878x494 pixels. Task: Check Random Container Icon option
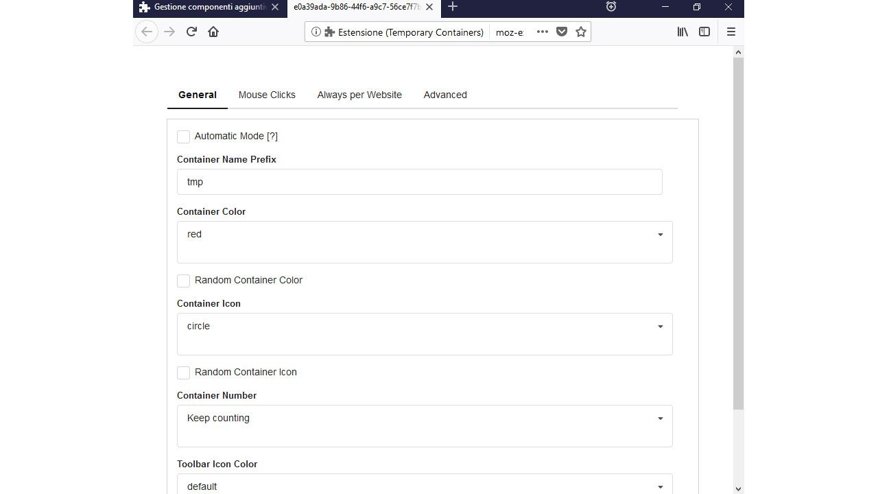pos(183,373)
